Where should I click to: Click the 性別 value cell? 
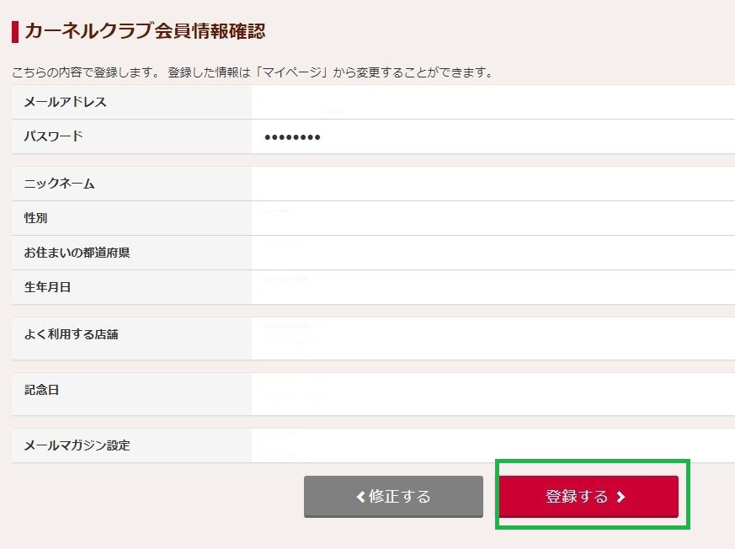(x=379, y=217)
